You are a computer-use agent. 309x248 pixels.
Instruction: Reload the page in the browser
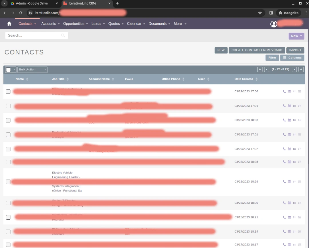21,13
